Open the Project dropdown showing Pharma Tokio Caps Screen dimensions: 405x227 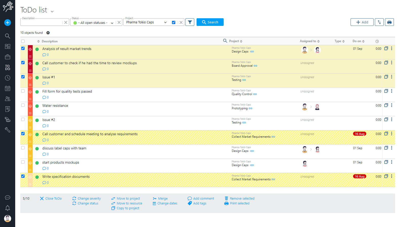(x=165, y=22)
